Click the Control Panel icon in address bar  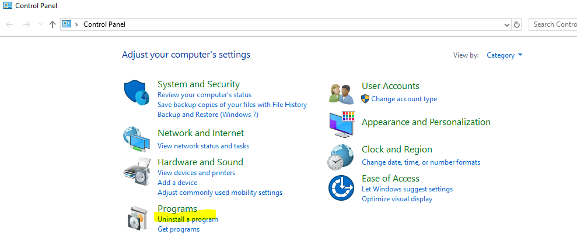(67, 24)
